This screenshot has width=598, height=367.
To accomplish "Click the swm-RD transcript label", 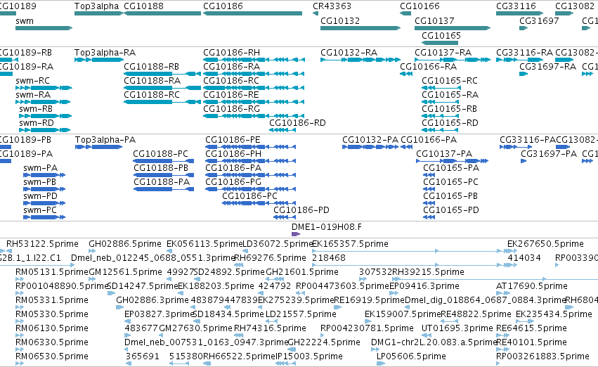I will pos(37,123).
